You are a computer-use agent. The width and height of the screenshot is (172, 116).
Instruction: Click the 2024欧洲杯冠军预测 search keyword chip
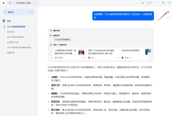click(62, 40)
